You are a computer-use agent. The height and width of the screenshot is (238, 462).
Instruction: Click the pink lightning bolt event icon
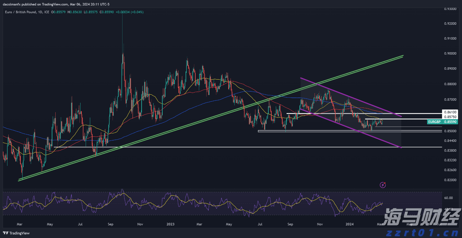(383, 185)
